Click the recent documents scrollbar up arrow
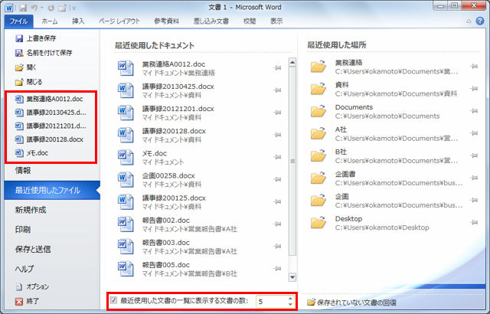Screen dimensions: 490x314 tap(292, 62)
